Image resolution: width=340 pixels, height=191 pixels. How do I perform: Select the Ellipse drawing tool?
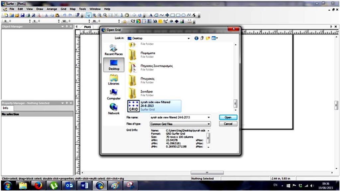coord(183,15)
